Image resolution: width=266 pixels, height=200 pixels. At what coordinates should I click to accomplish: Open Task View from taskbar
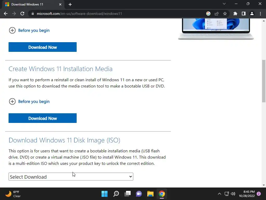(128, 194)
